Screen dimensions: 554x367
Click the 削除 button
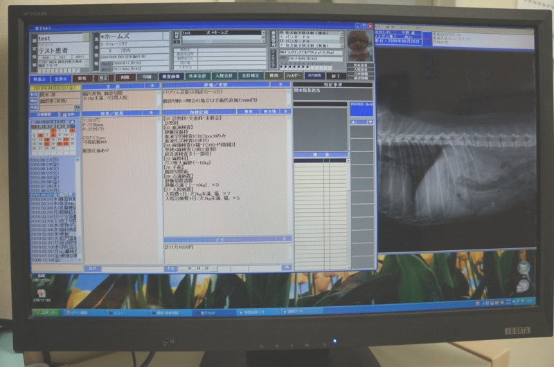click(x=125, y=77)
